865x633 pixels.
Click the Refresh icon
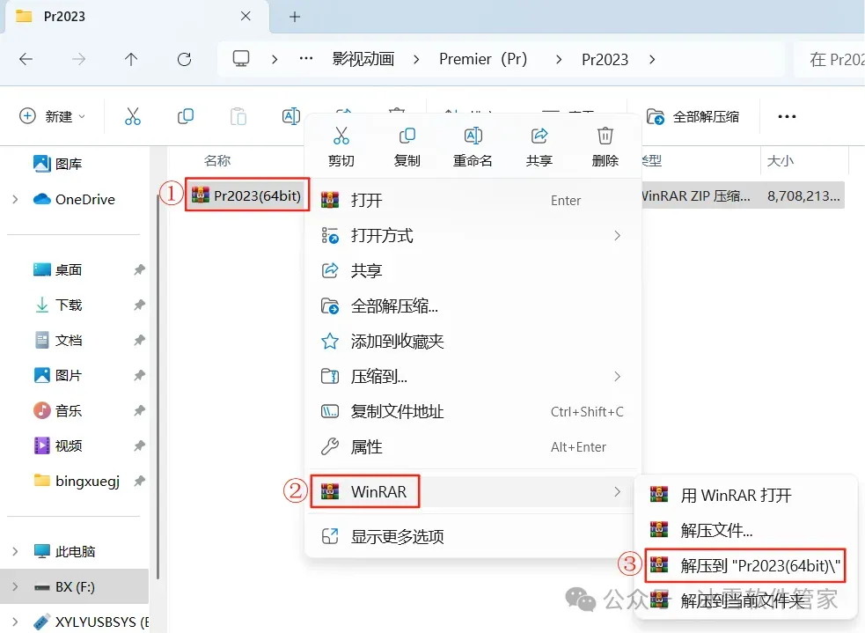coord(184,59)
